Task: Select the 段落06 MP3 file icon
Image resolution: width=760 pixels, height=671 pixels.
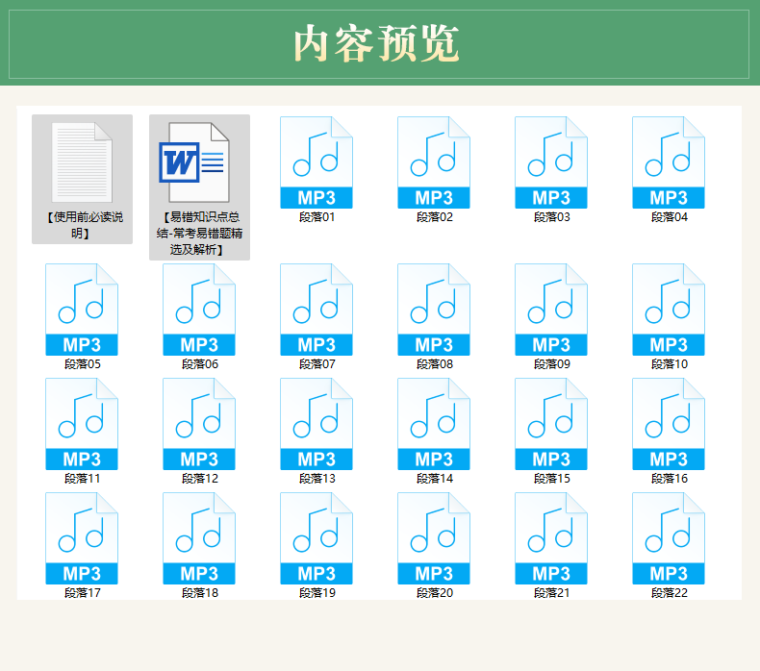Action: [199, 310]
